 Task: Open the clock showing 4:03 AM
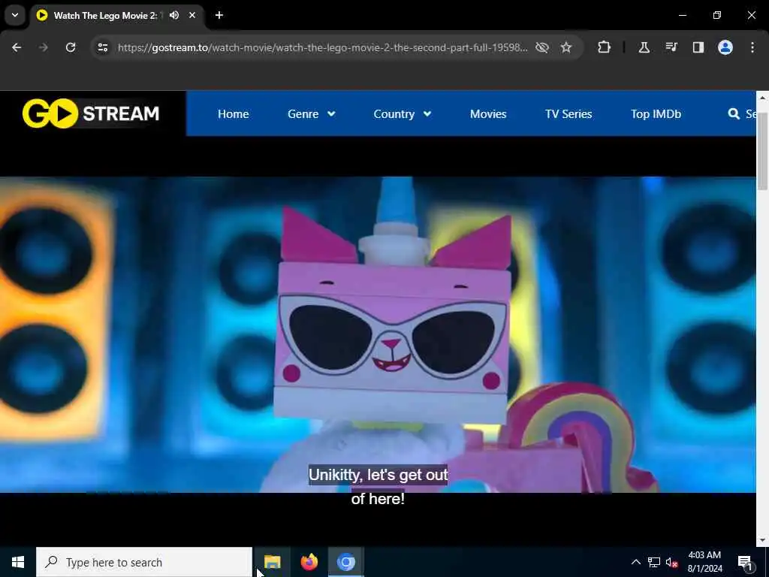[704, 562]
